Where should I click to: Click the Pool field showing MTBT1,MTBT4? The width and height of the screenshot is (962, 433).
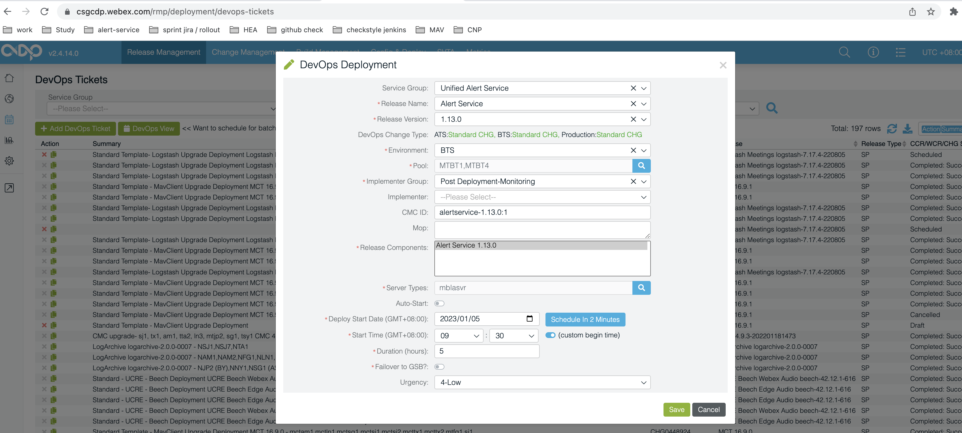533,166
